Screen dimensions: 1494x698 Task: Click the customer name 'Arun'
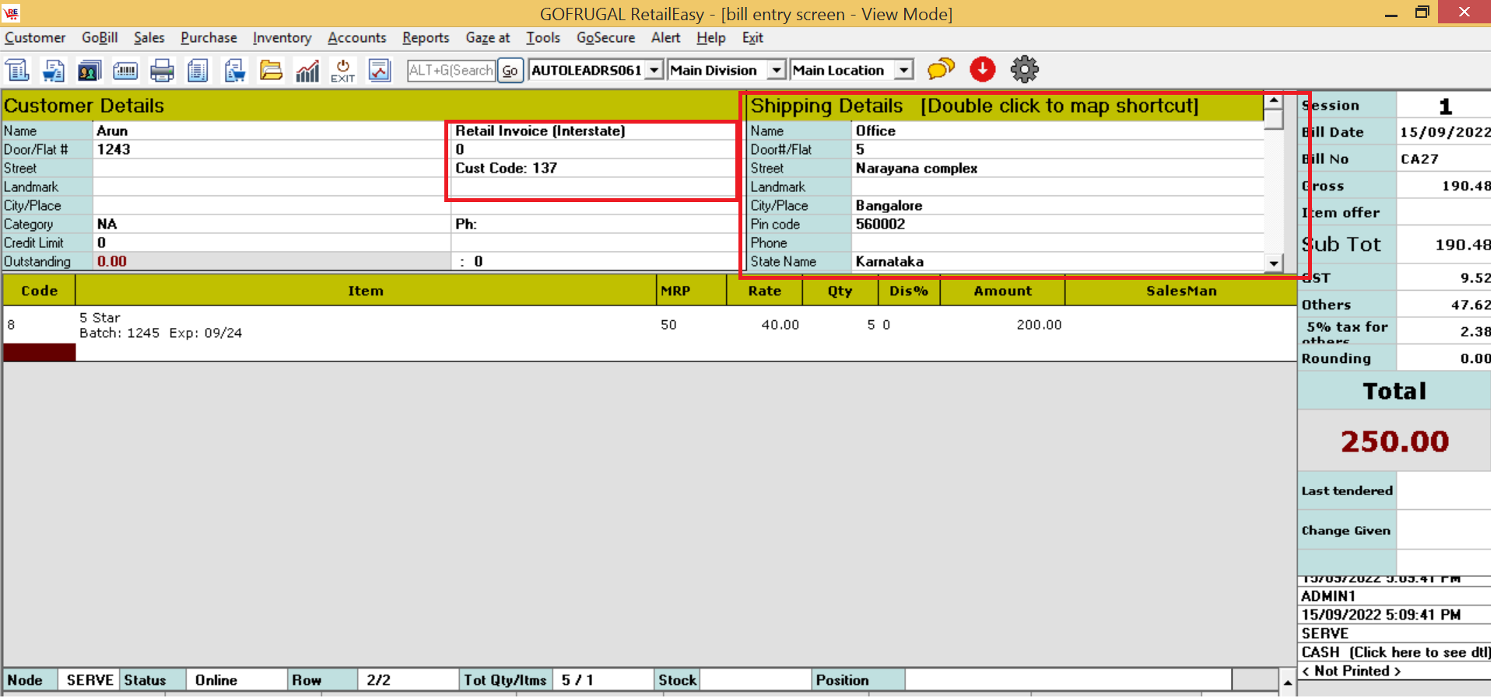coord(112,131)
